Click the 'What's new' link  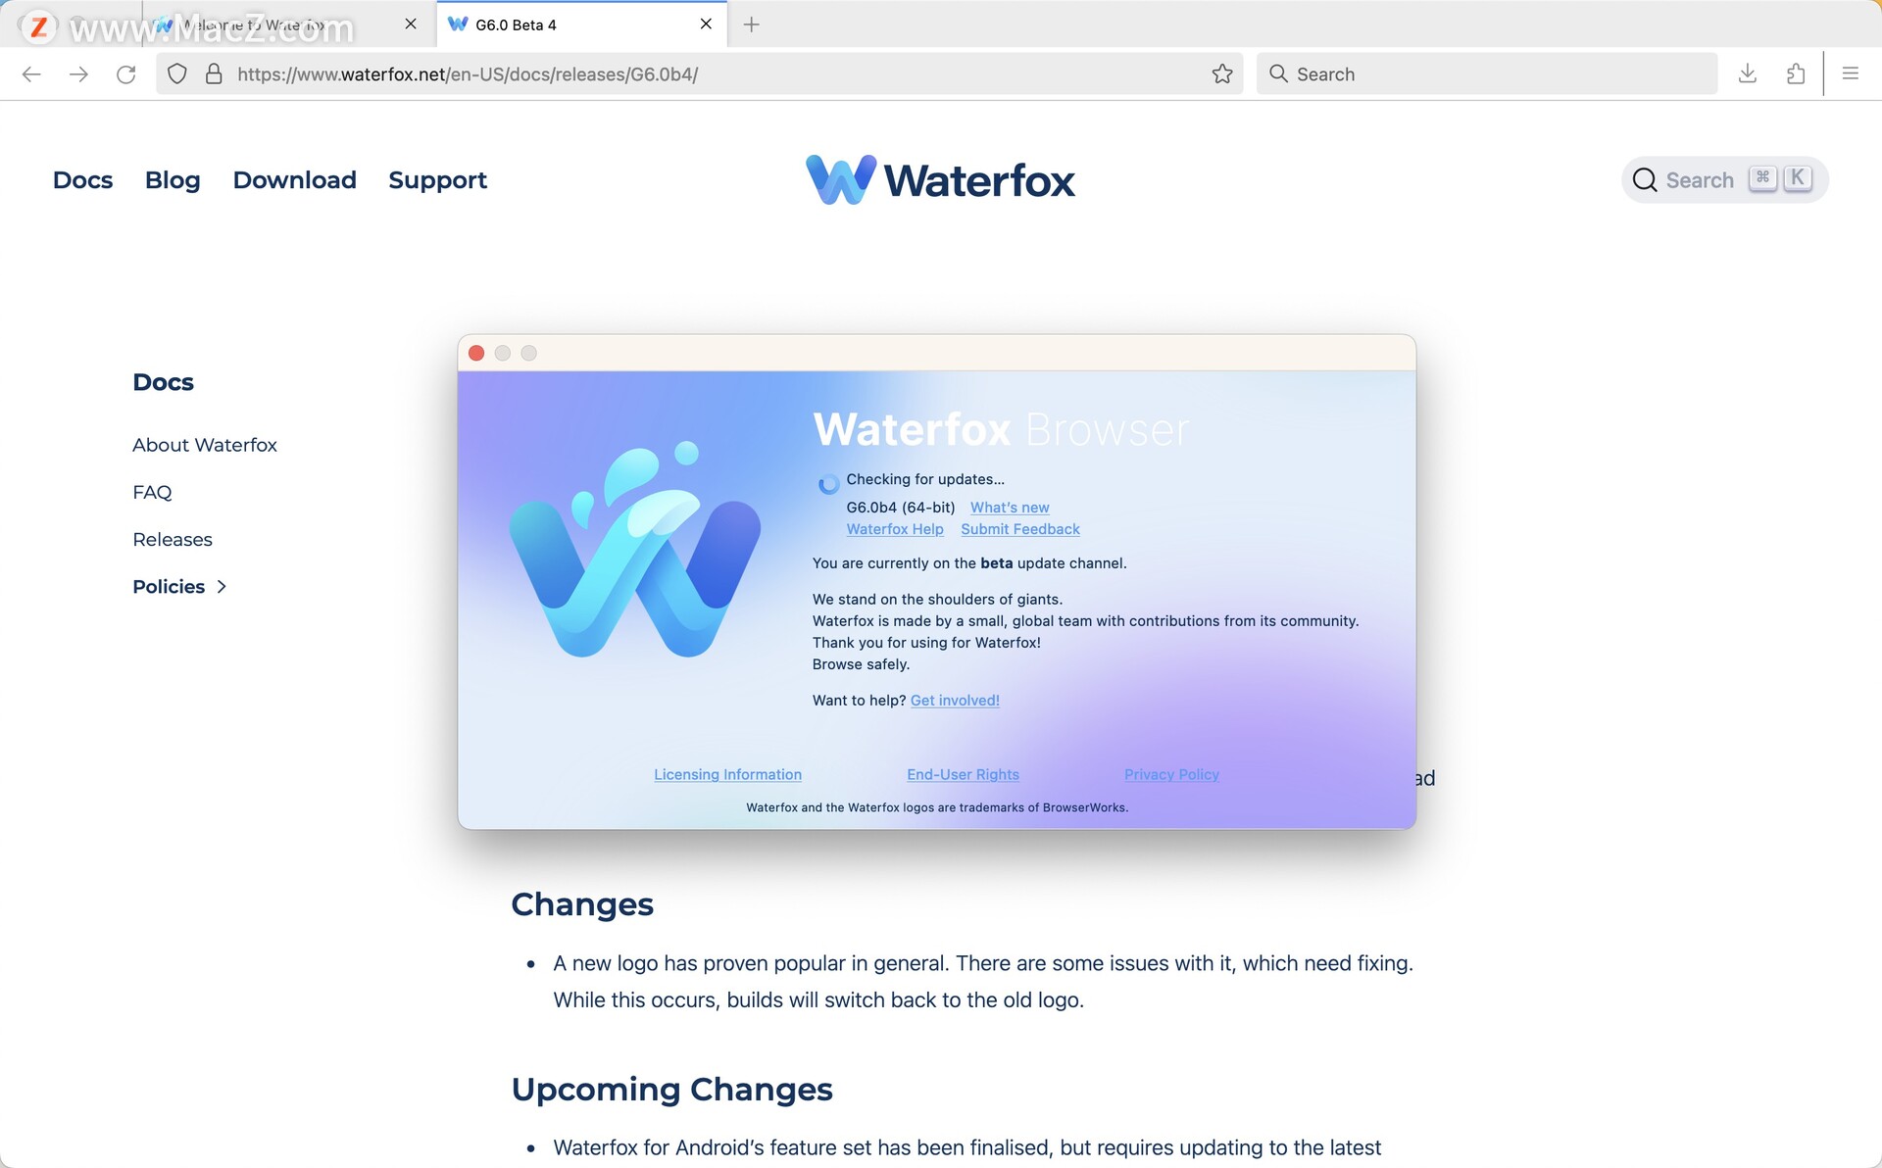pyautogui.click(x=1010, y=508)
